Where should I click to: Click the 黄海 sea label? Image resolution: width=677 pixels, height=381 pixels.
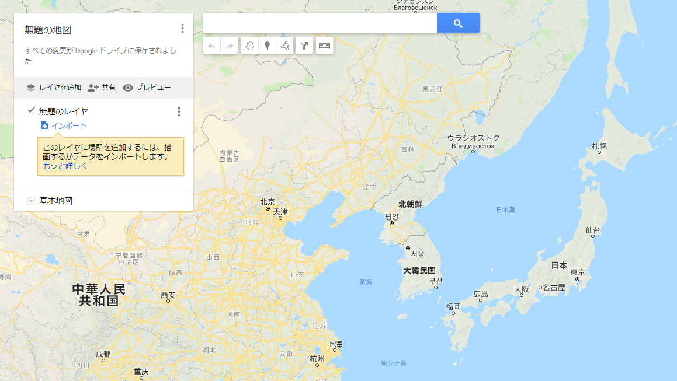click(366, 282)
